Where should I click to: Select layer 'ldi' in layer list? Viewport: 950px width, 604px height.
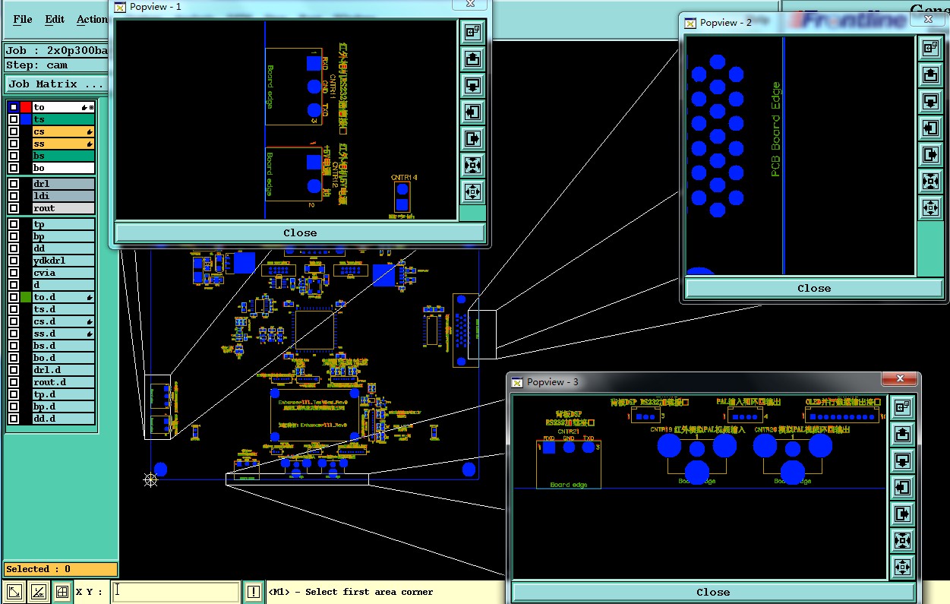pos(63,196)
